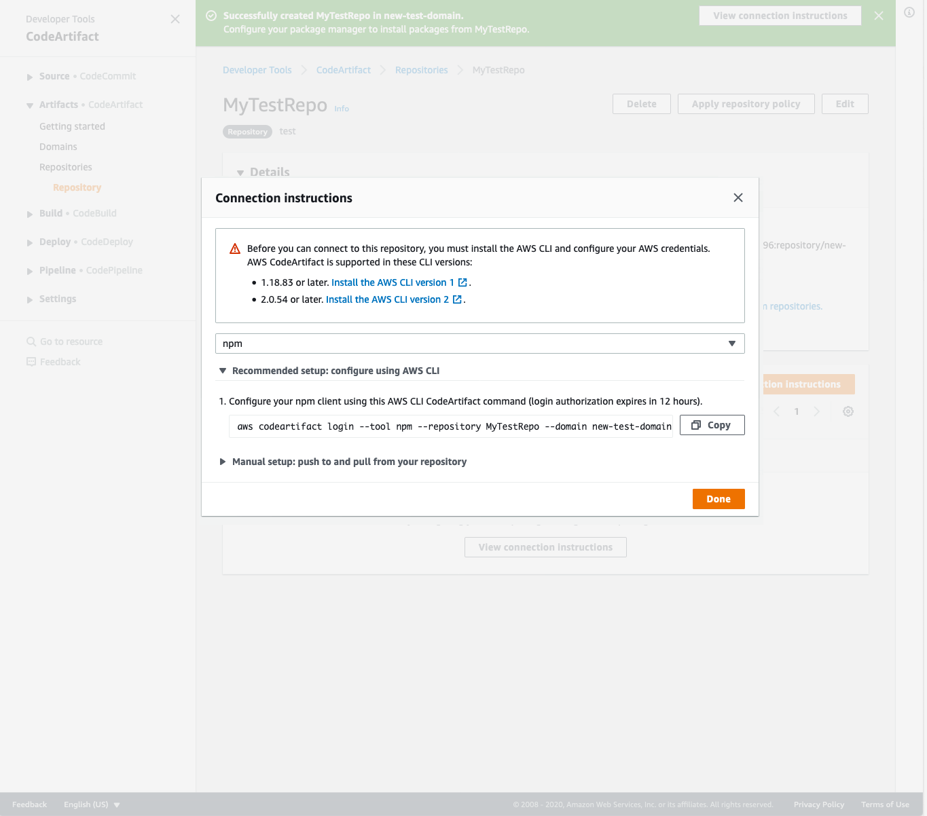Image resolution: width=927 pixels, height=816 pixels.
Task: Open Getting started in sidebar
Action: 72,126
